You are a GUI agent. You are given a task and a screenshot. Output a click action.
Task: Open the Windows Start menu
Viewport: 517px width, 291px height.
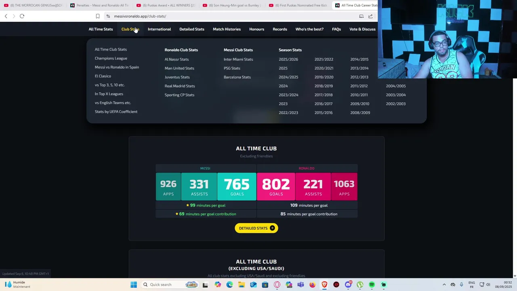[x=134, y=285]
